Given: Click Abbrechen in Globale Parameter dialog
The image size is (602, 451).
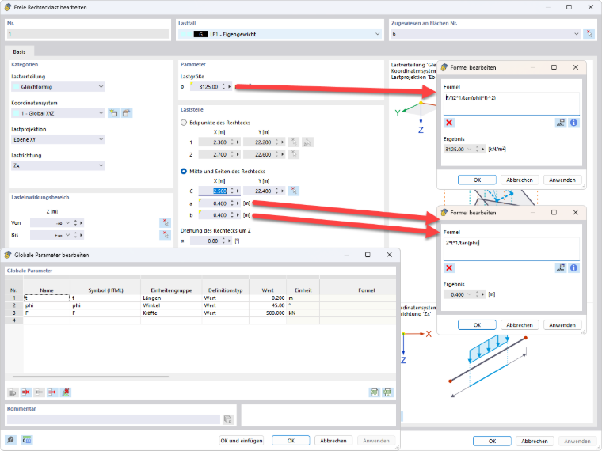Looking at the screenshot, I should [333, 441].
